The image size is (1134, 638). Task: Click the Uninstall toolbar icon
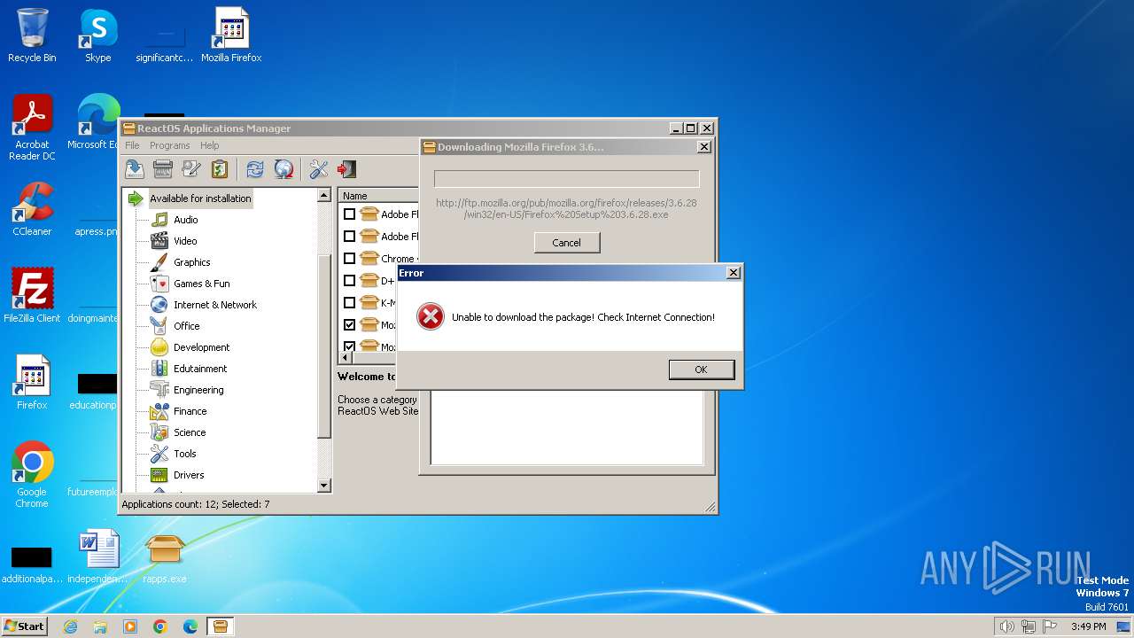[163, 169]
